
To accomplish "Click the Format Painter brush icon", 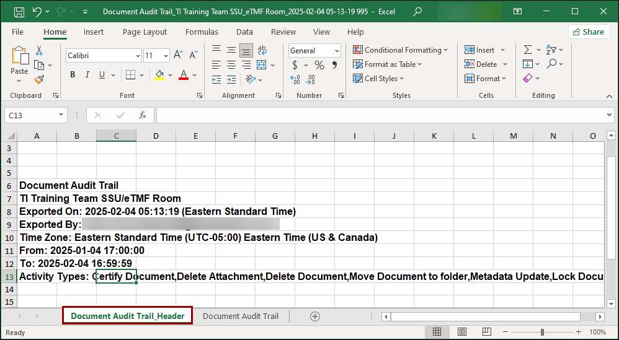I will tap(39, 79).
